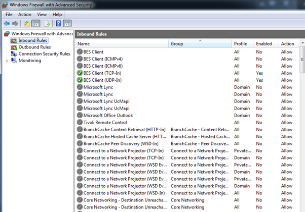Click the Forward arrow toolbar icon

[15, 24]
